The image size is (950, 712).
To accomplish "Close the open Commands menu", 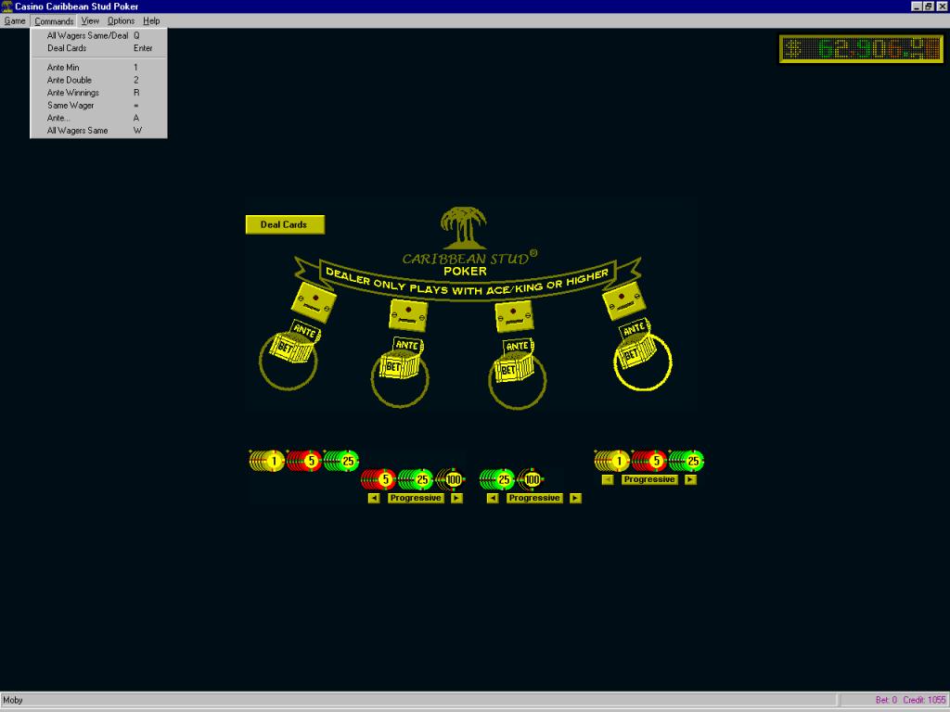I will click(54, 20).
